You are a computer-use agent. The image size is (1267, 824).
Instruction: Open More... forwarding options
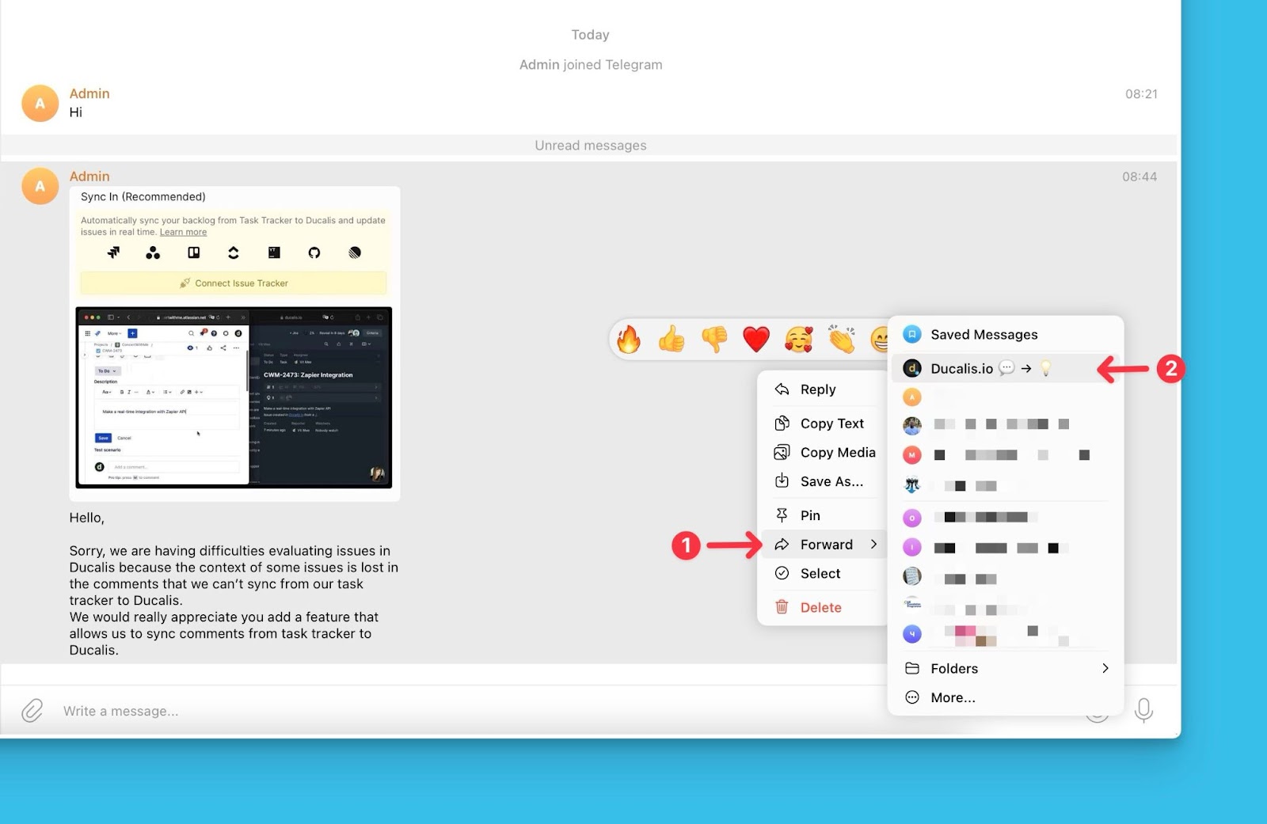(953, 697)
